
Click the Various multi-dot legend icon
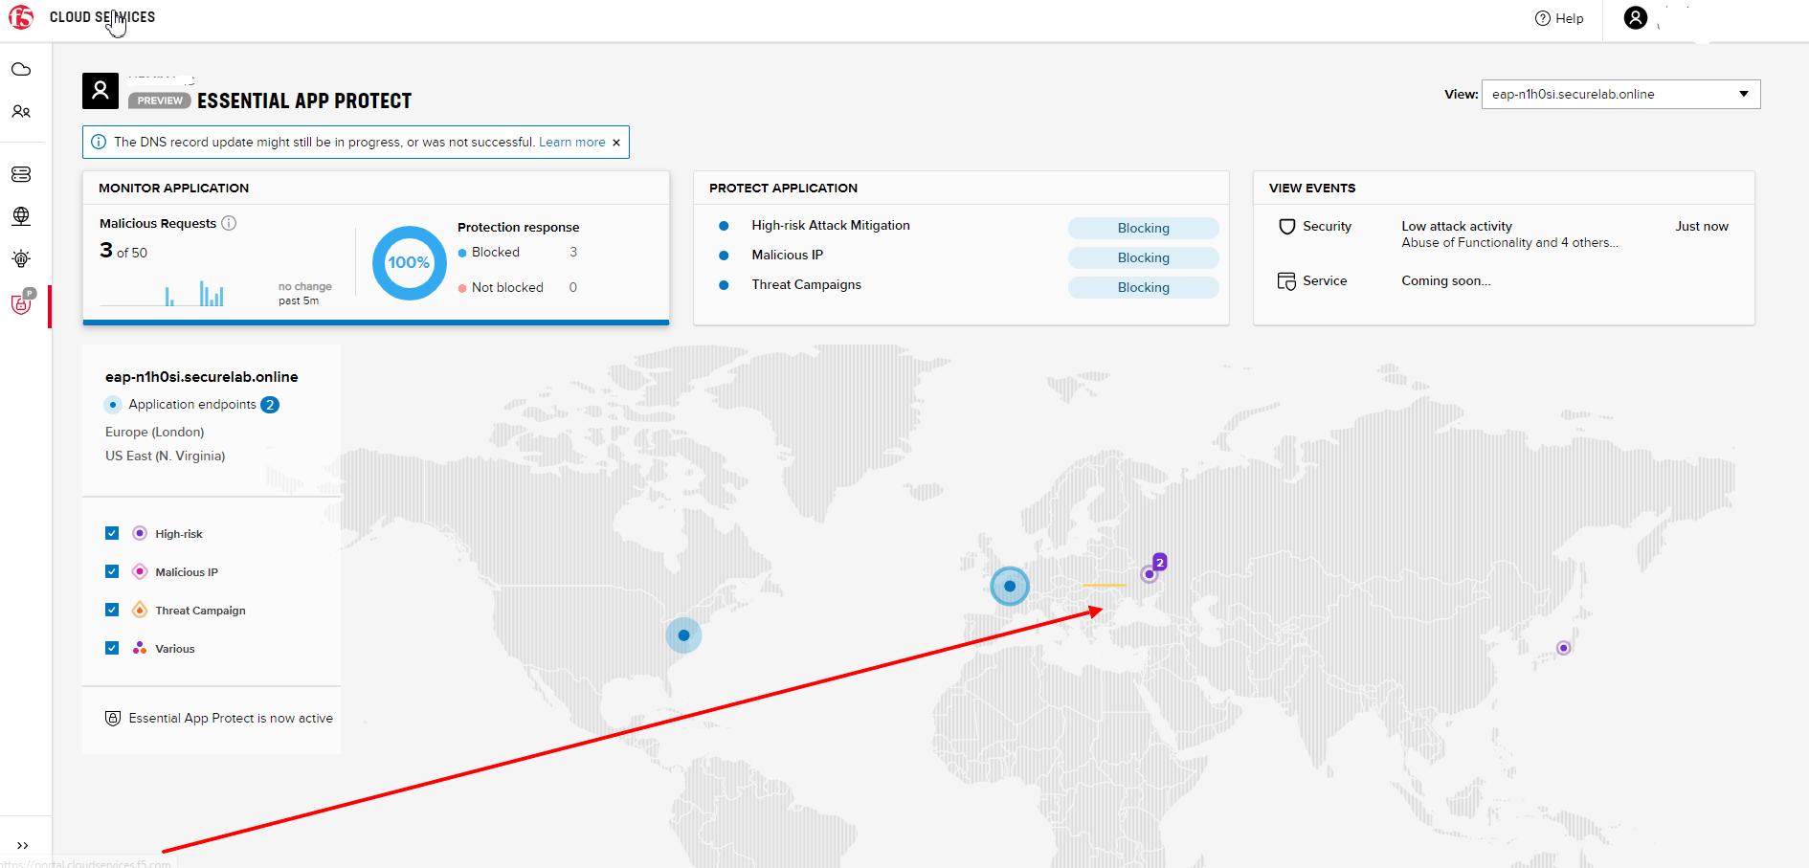[x=140, y=648]
